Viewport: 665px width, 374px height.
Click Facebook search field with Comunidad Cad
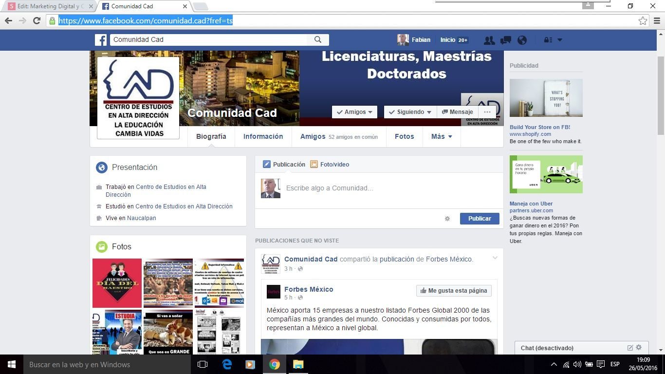coord(209,40)
